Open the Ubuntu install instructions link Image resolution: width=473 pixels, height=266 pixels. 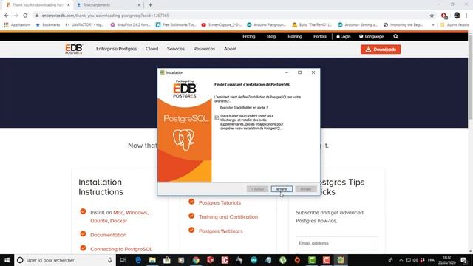(x=98, y=221)
